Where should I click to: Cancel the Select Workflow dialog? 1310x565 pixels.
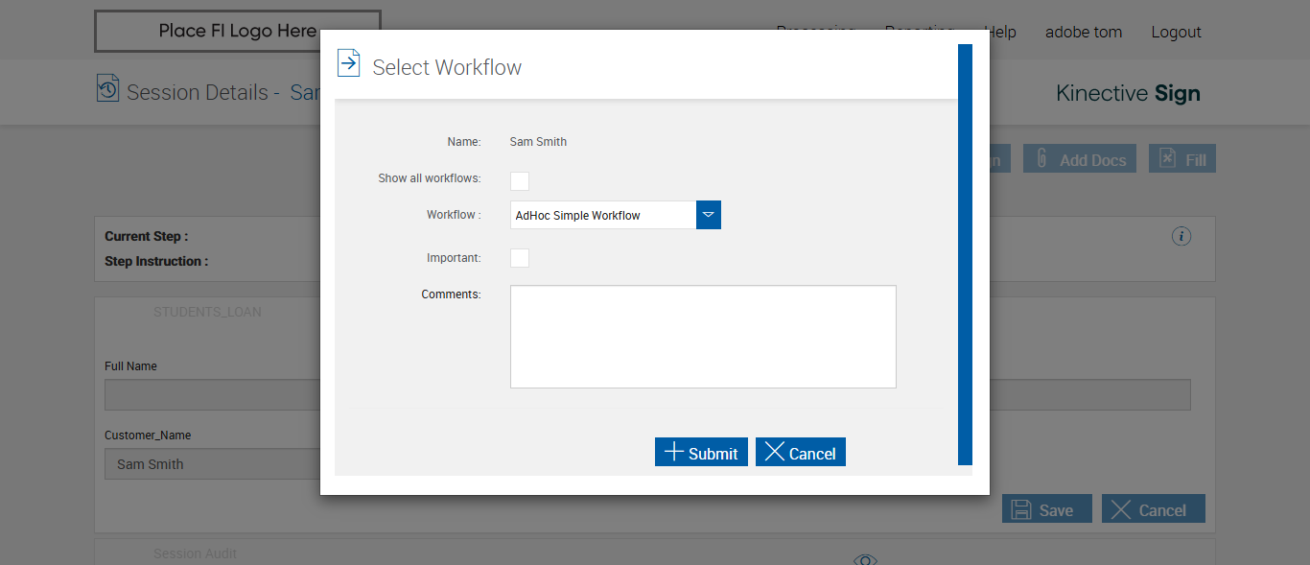point(800,453)
